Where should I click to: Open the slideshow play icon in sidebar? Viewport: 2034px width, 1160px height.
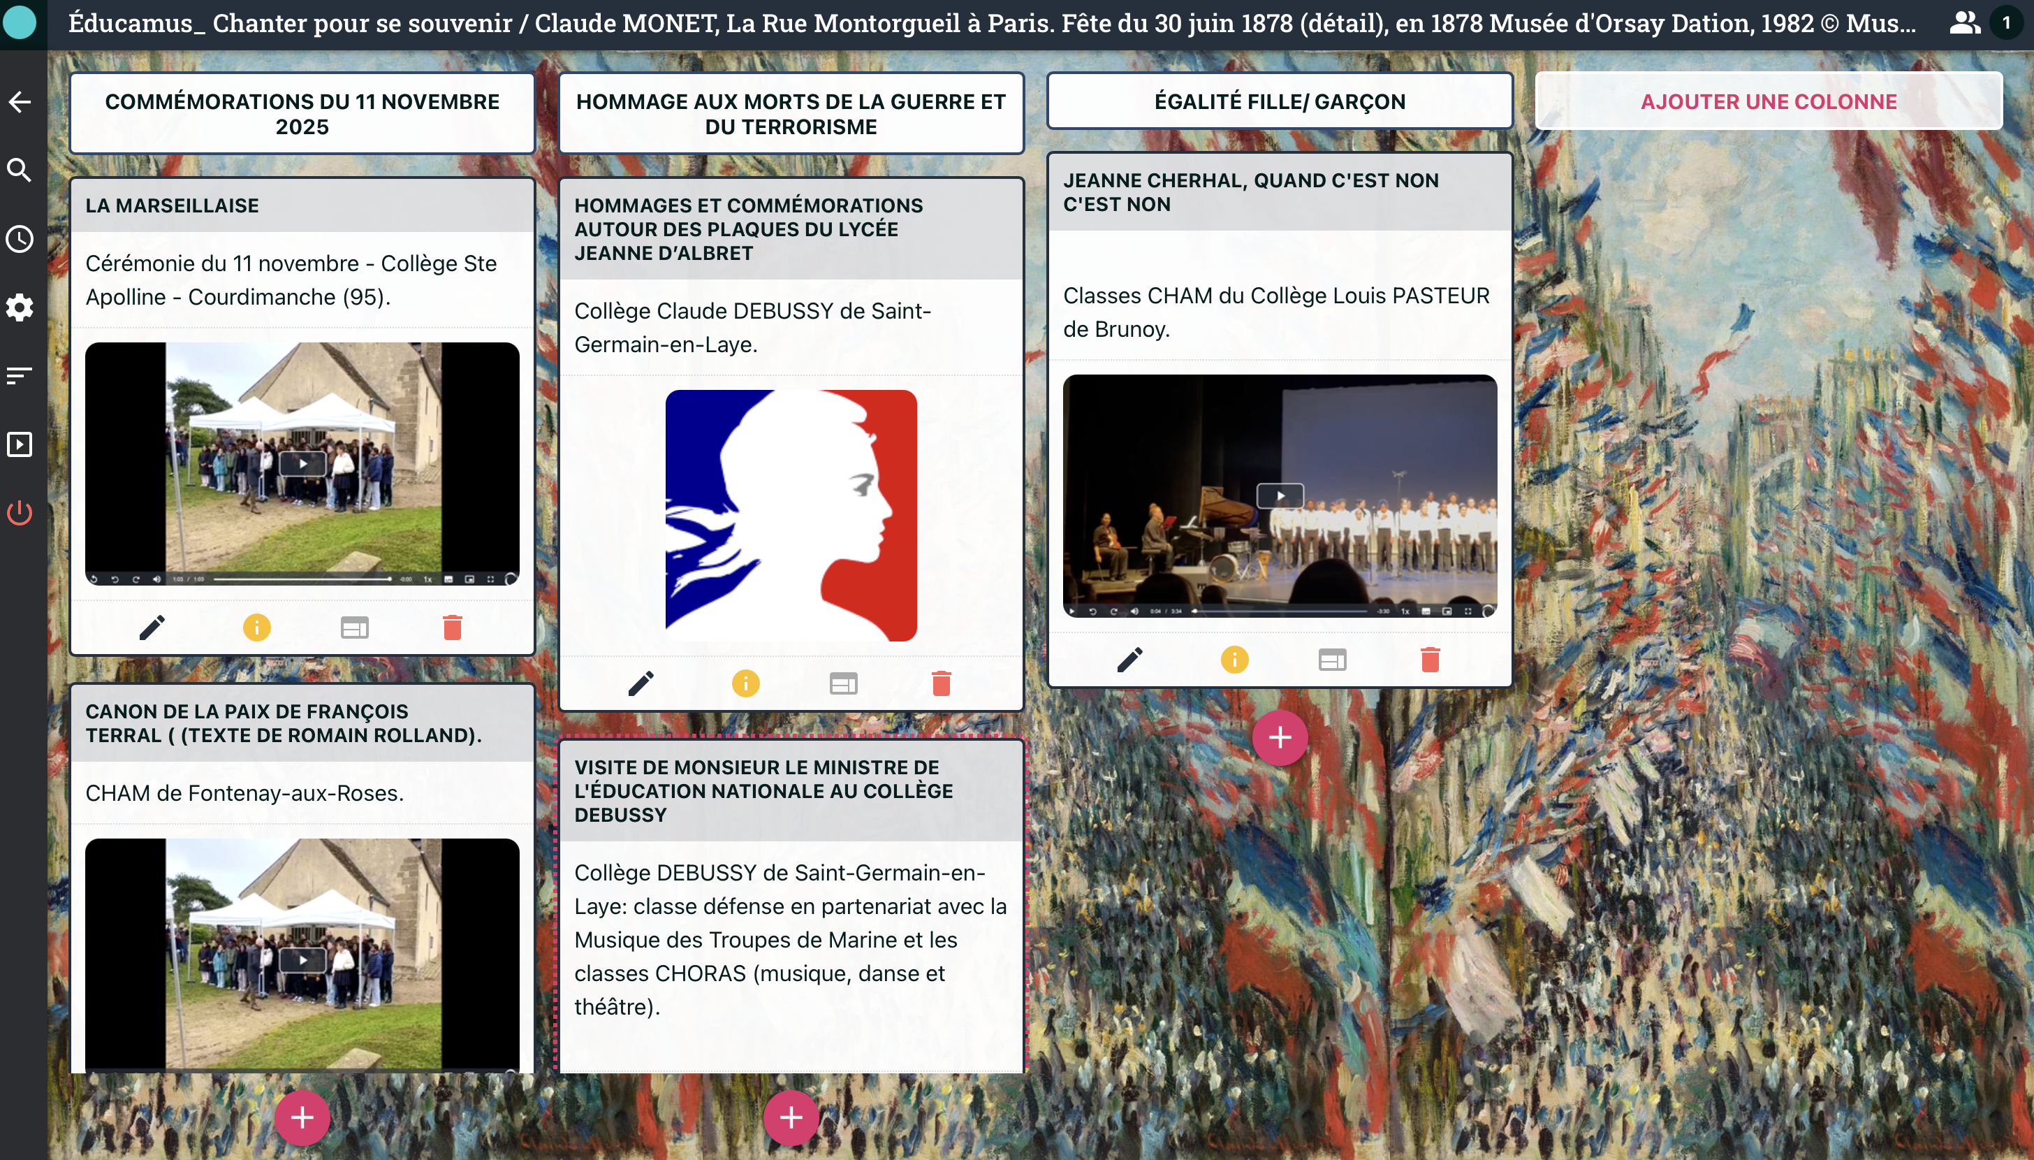click(20, 444)
